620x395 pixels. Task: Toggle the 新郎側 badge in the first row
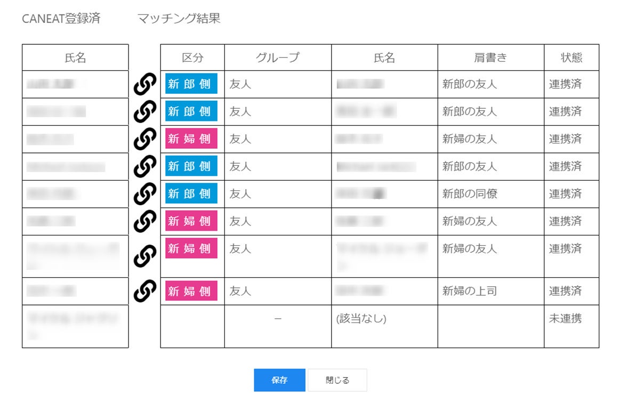point(190,84)
